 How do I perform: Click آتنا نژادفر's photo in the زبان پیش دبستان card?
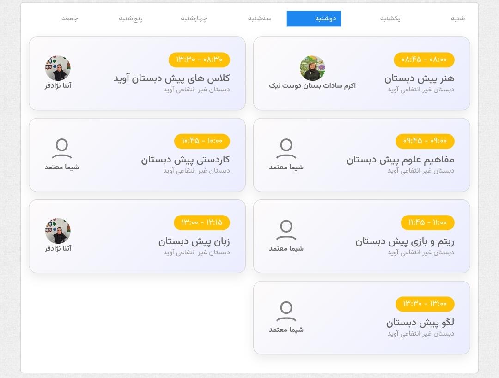(x=58, y=231)
